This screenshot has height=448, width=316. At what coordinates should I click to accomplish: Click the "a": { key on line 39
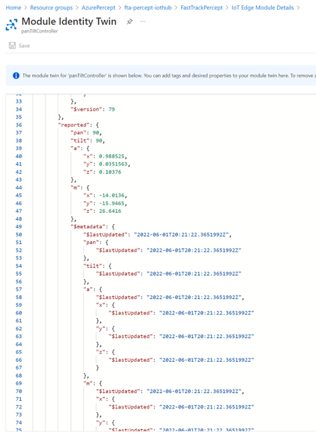pos(80,148)
